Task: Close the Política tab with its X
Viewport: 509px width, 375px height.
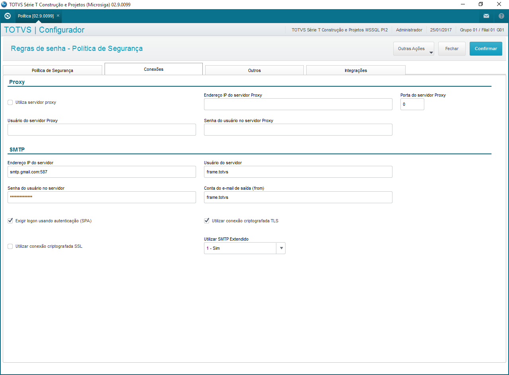Action: (x=58, y=16)
